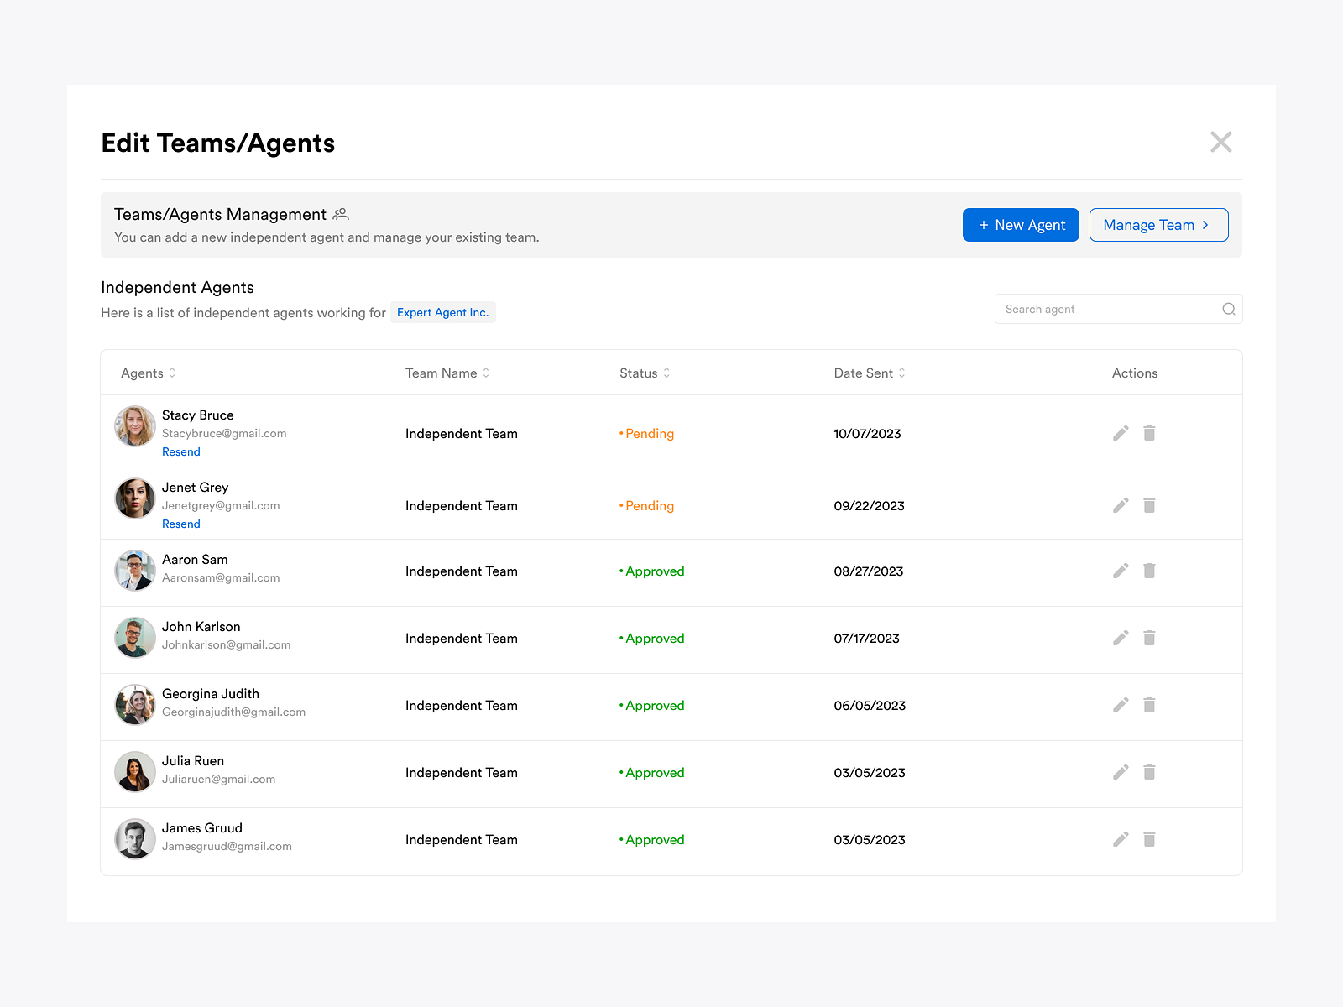Select the name Aaron Sam
The width and height of the screenshot is (1343, 1007).
[195, 560]
